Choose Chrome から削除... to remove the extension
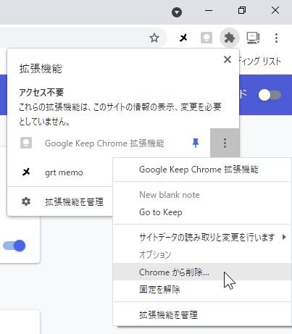The image size is (292, 334). tap(202, 272)
